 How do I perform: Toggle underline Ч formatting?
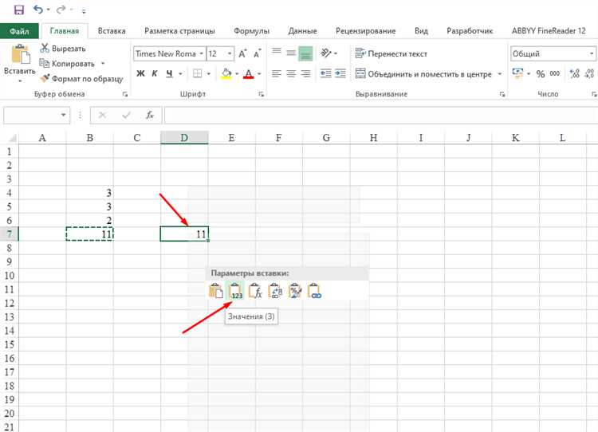pyautogui.click(x=169, y=73)
